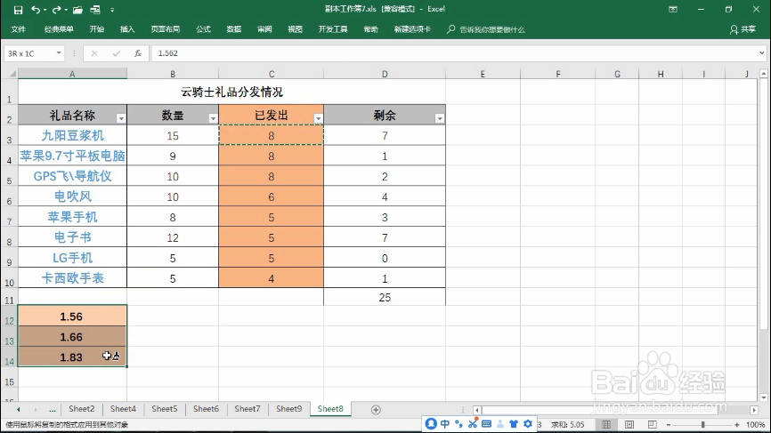Switch to the 开发工具 ribbon tab

[333, 29]
